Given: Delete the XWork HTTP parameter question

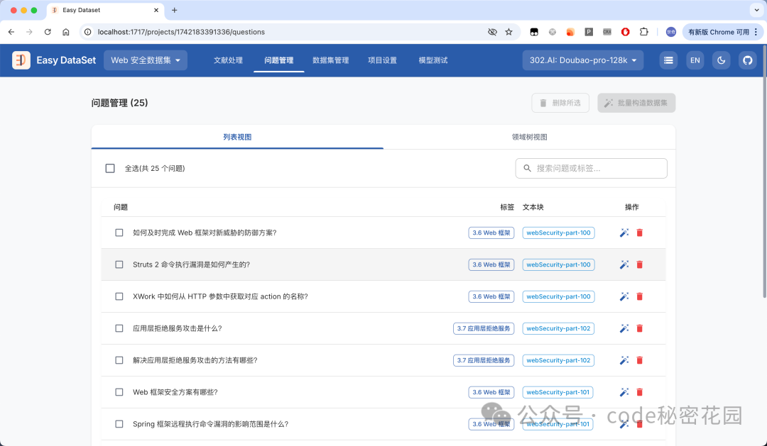Looking at the screenshot, I should [639, 296].
